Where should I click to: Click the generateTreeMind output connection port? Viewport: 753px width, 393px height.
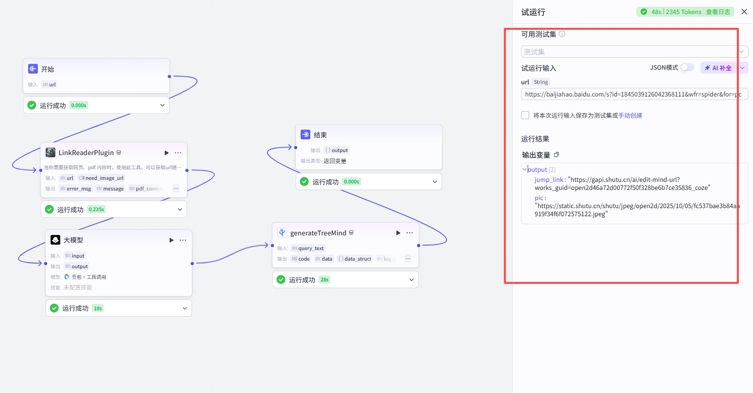pyautogui.click(x=418, y=245)
